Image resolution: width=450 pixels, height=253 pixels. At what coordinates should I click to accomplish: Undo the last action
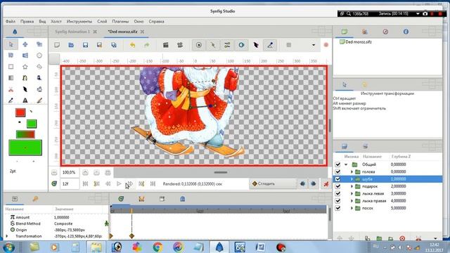point(132,45)
